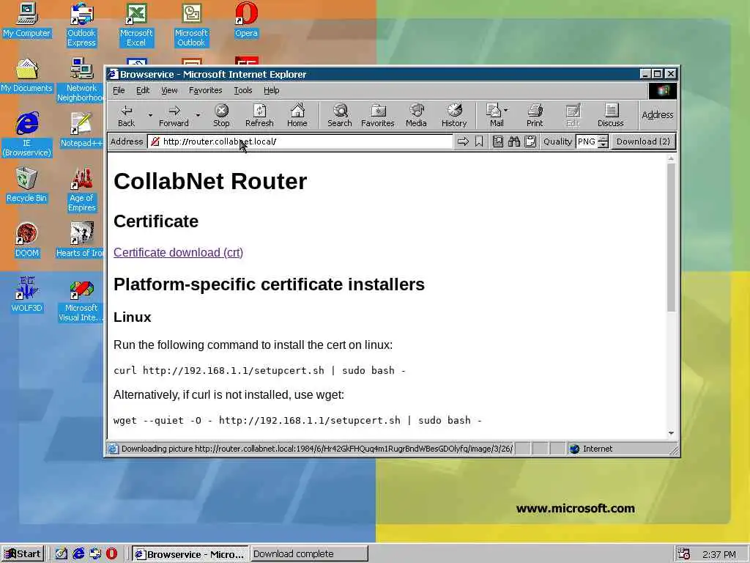Select the Age of Empires desktop icon
The image size is (750, 563).
[x=81, y=189]
